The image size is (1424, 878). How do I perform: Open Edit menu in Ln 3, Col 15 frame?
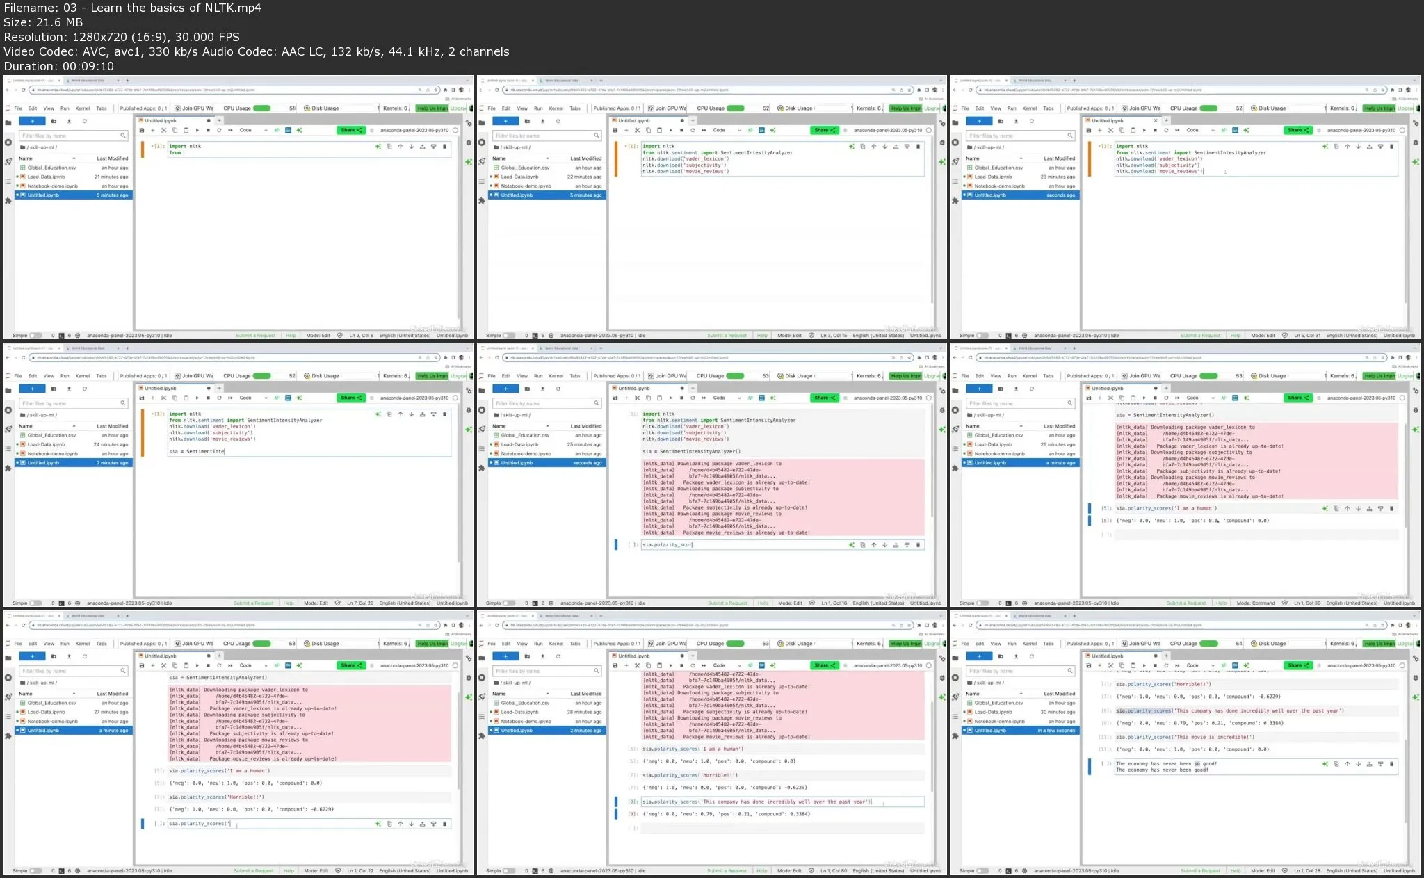(506, 108)
